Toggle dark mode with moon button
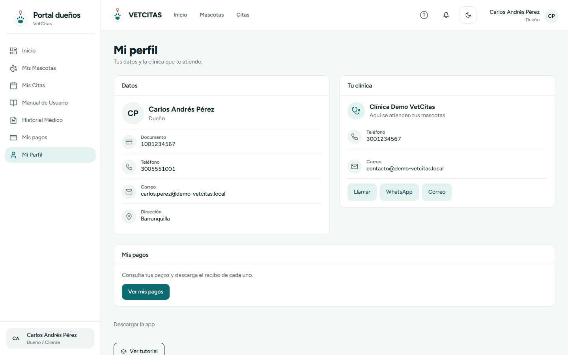 468,15
